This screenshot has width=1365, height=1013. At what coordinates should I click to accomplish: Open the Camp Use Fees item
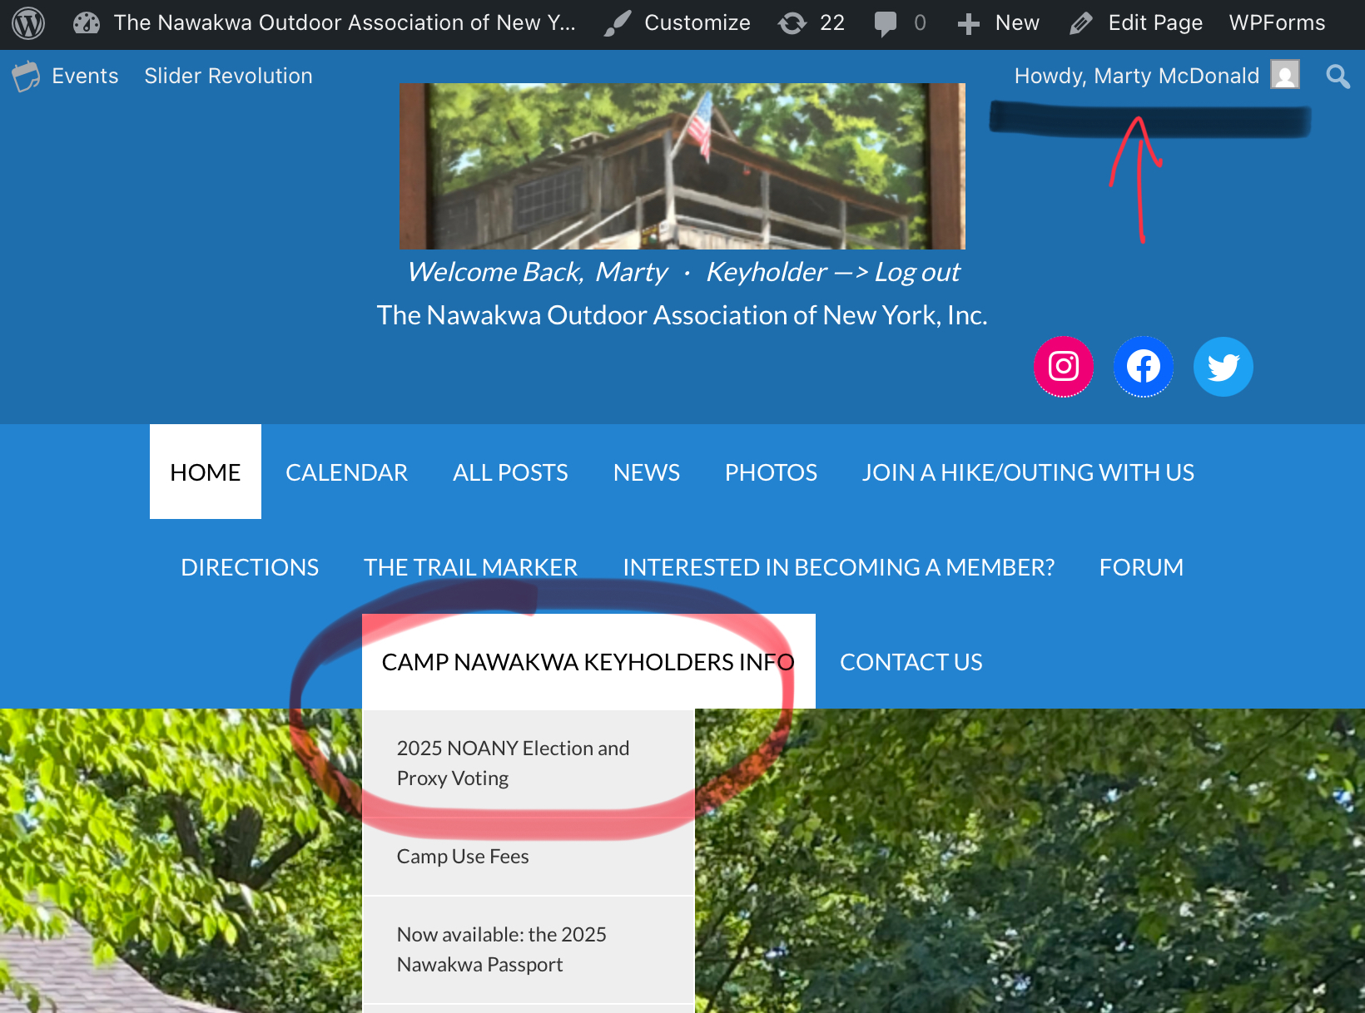tap(463, 857)
